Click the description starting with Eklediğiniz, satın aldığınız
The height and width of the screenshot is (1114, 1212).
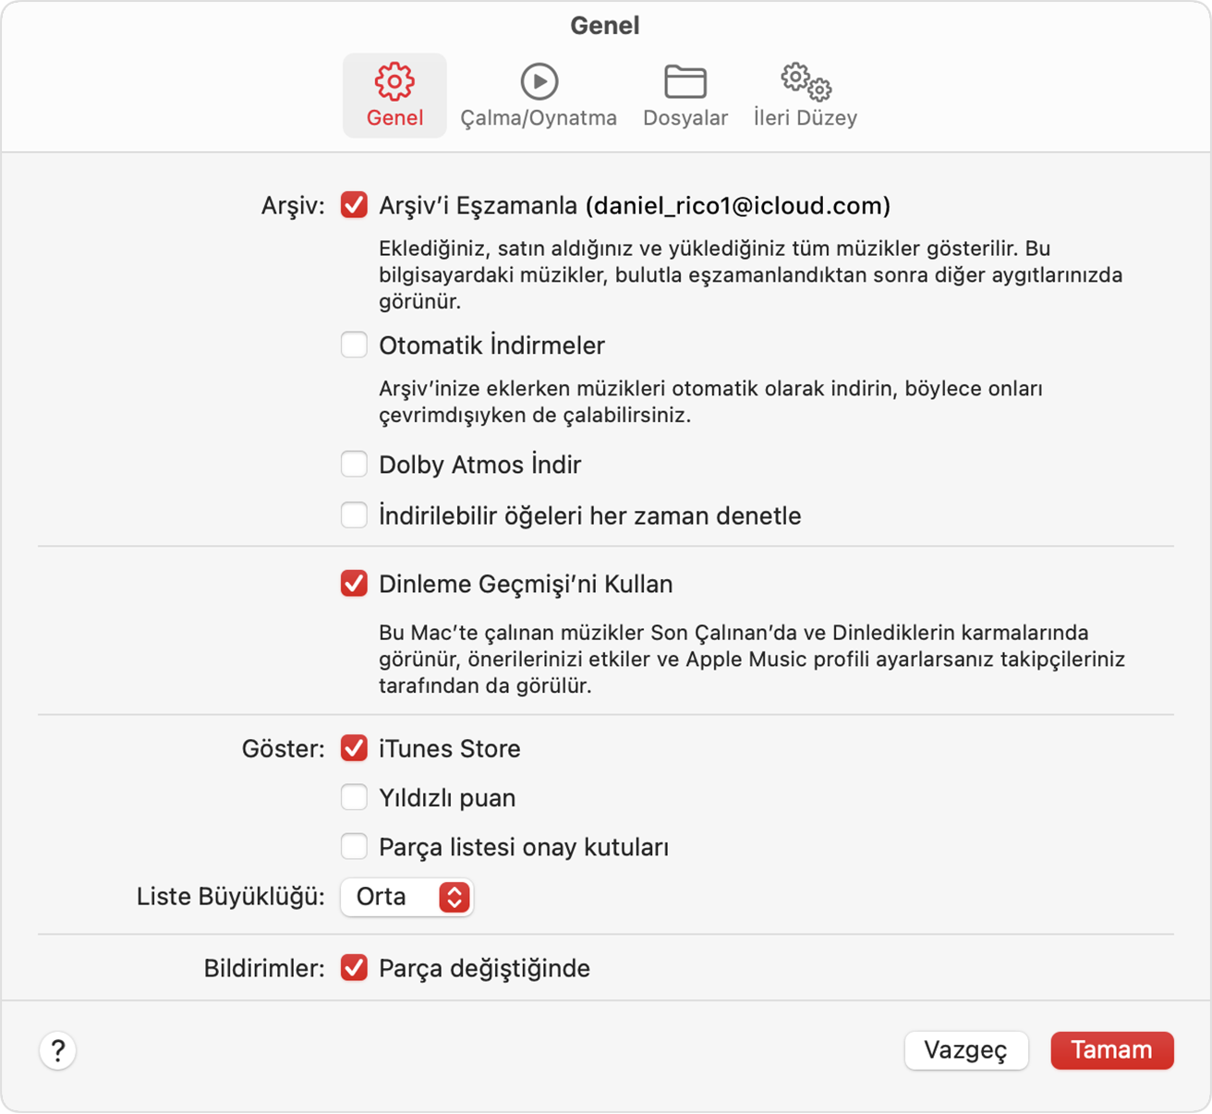click(751, 274)
